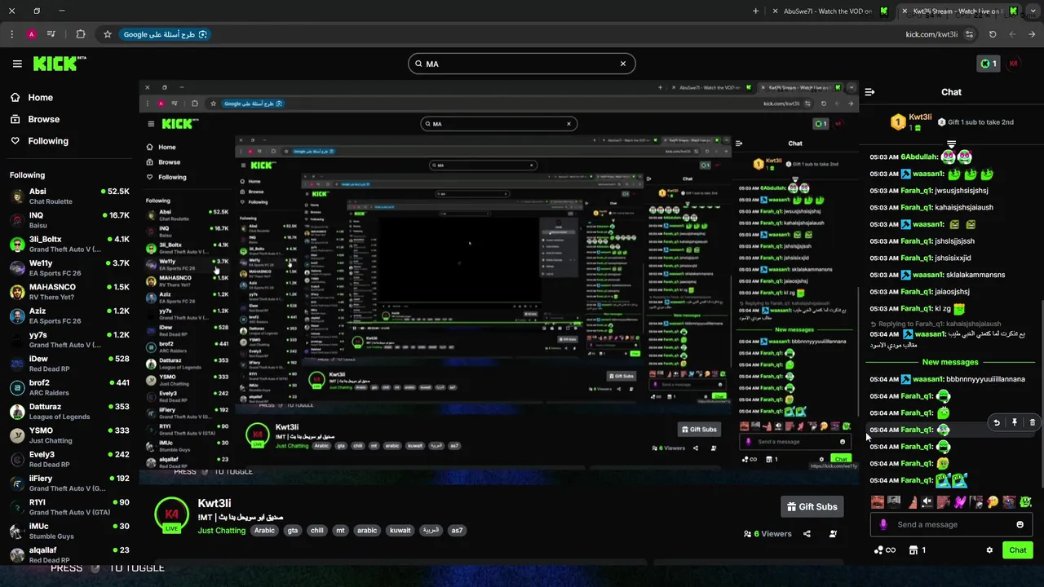Insert the purple quick emote

click(x=960, y=502)
